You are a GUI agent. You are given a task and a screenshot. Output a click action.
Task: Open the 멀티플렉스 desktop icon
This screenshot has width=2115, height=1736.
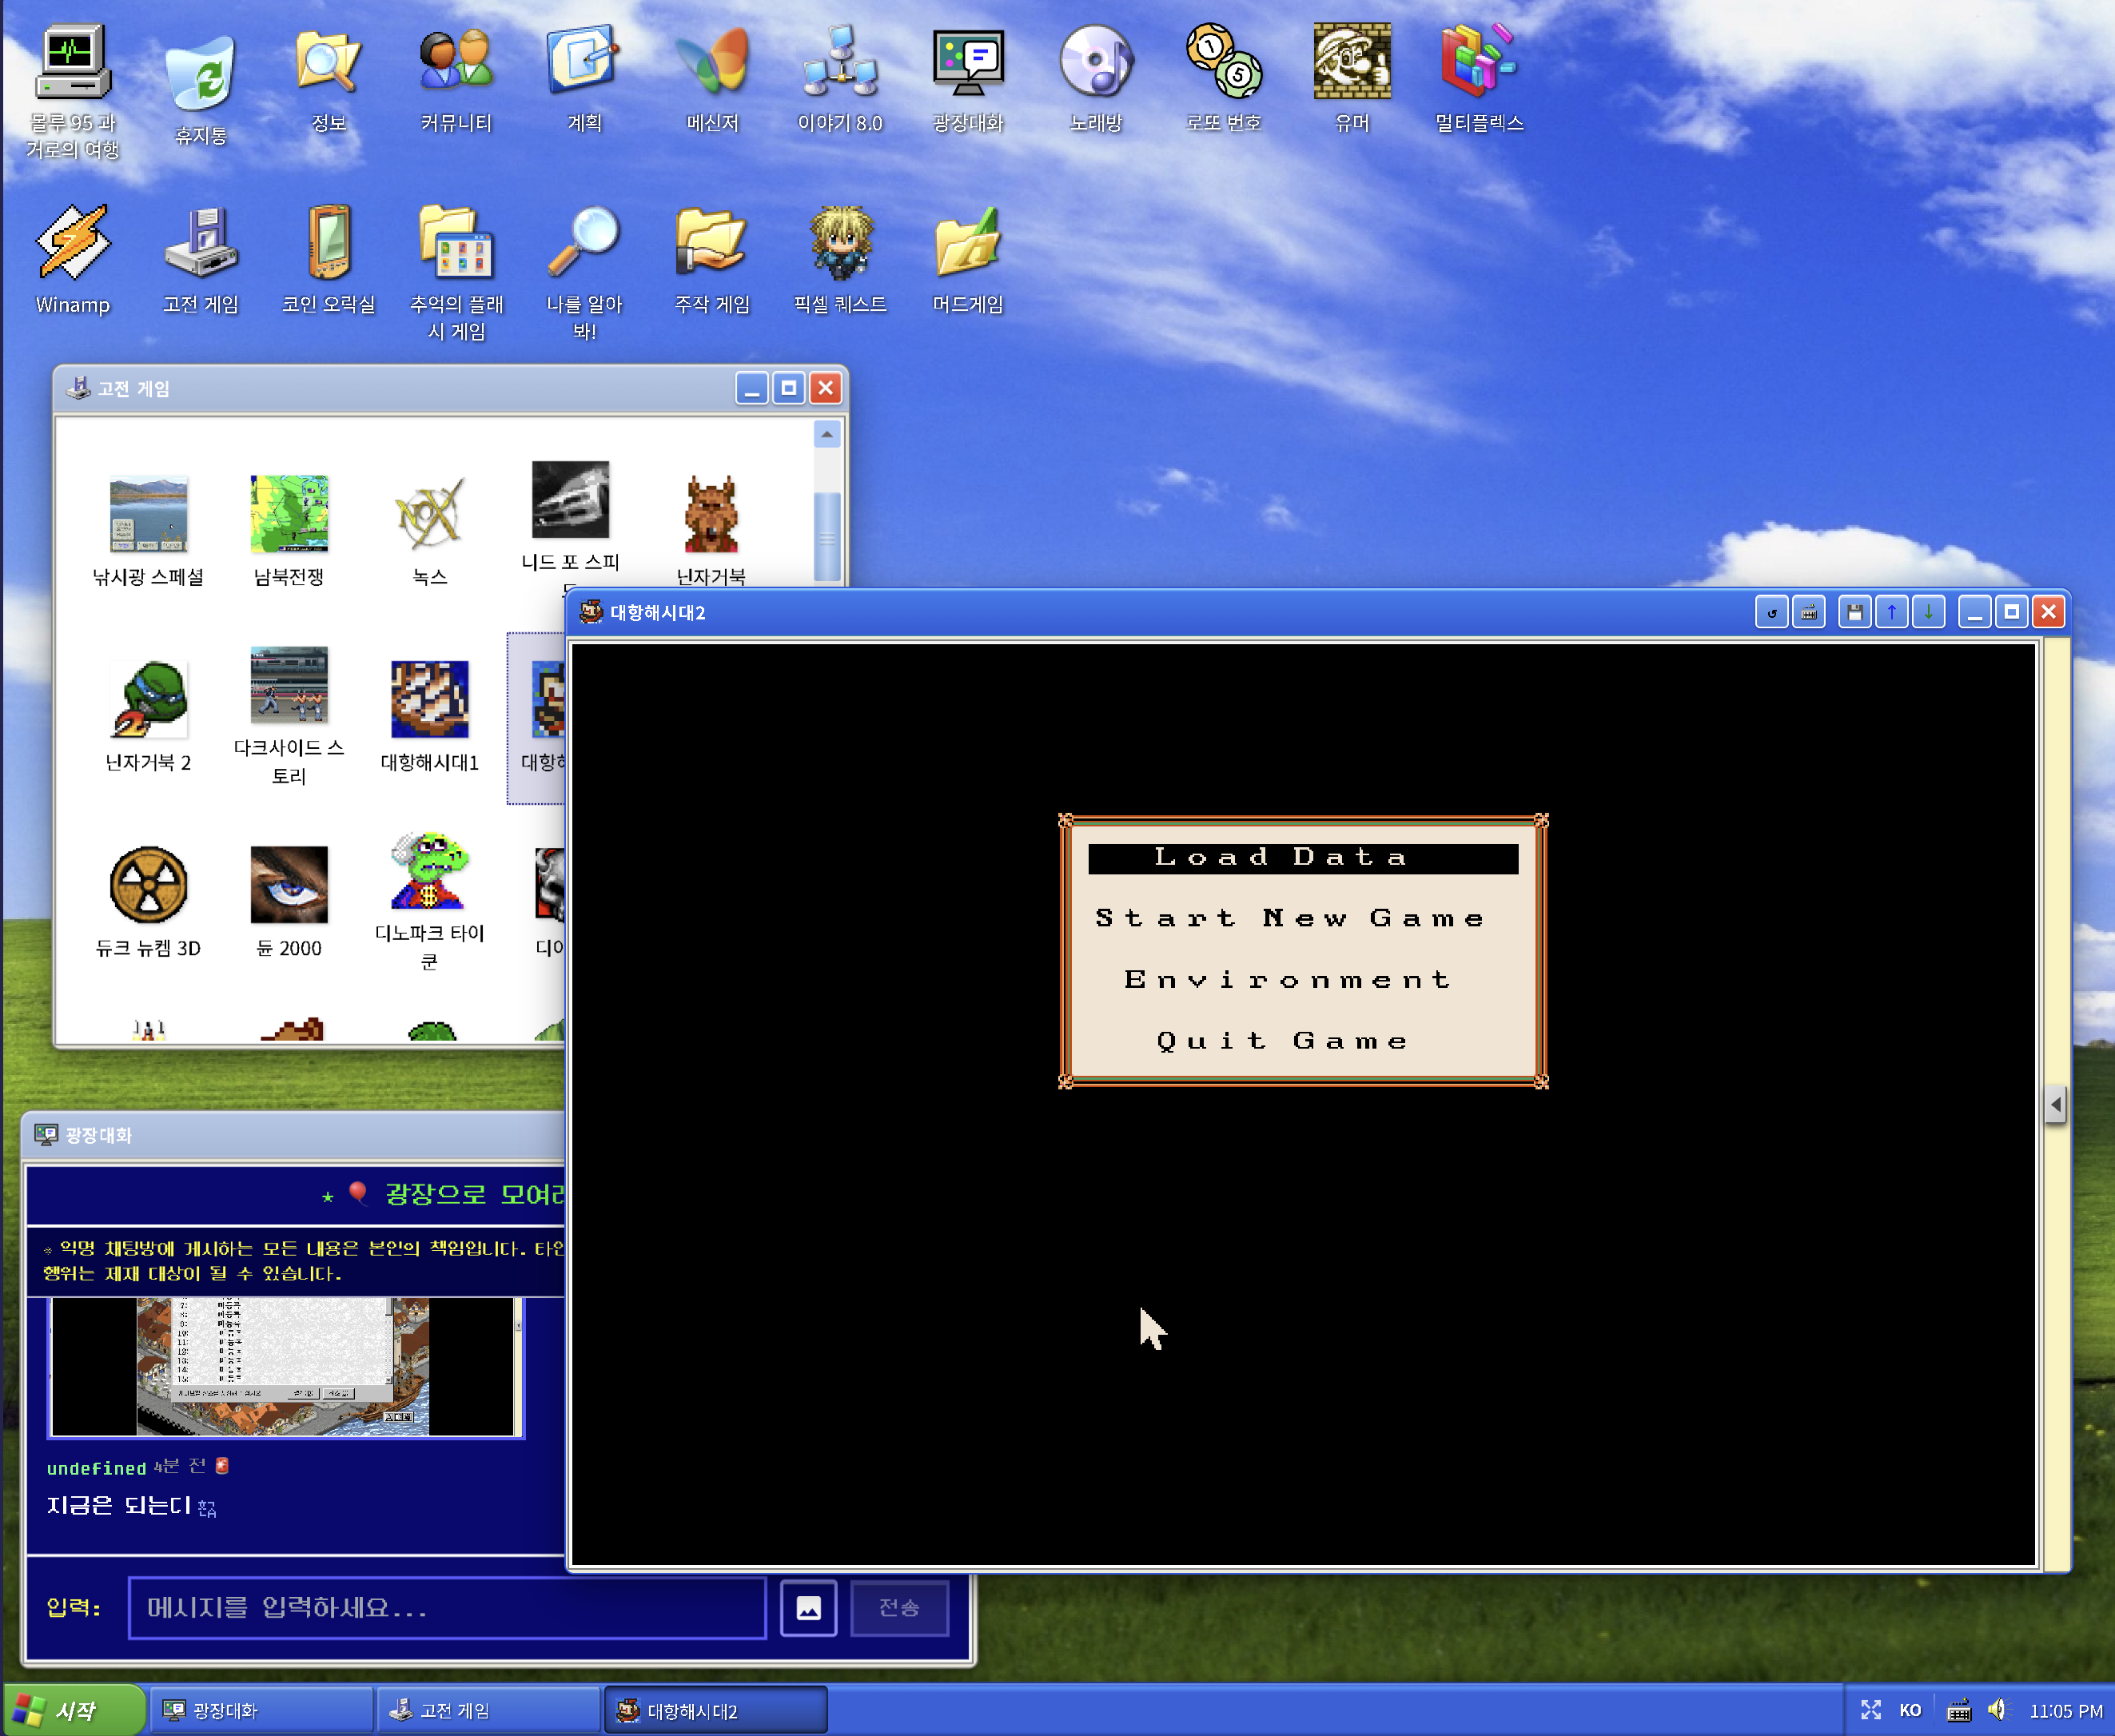[x=1479, y=79]
